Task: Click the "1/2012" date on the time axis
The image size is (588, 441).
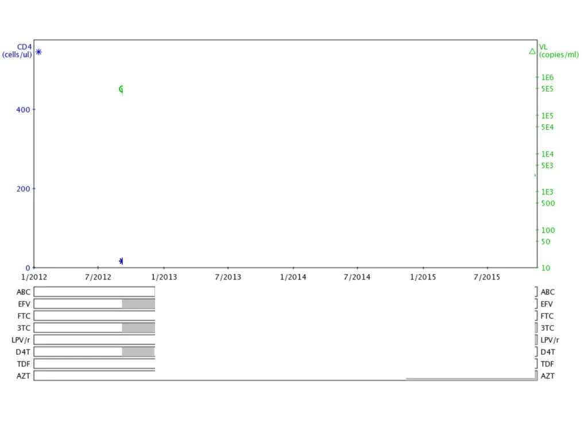Action: click(34, 277)
